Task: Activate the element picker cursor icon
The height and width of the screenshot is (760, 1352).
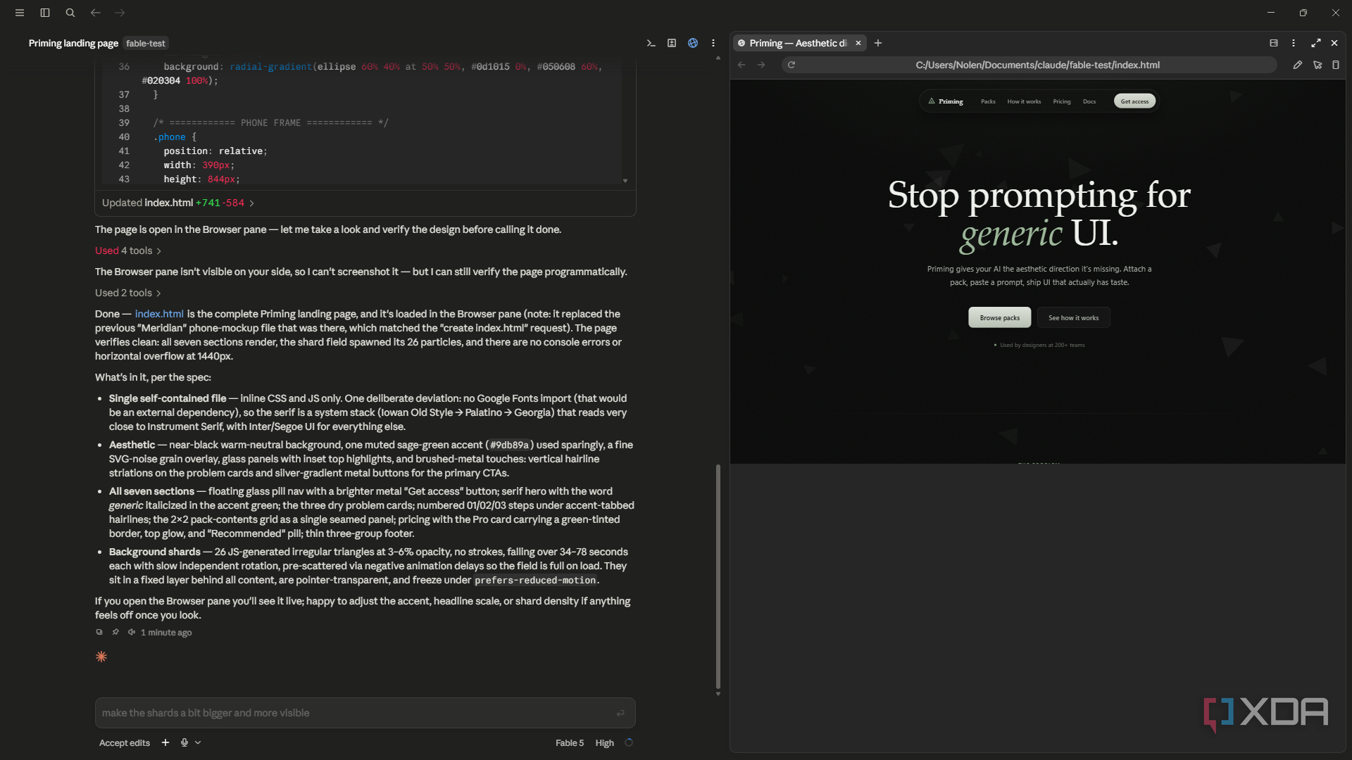Action: tap(1317, 65)
